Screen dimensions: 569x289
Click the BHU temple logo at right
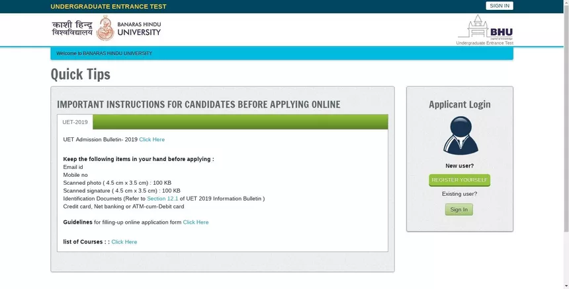point(486,28)
